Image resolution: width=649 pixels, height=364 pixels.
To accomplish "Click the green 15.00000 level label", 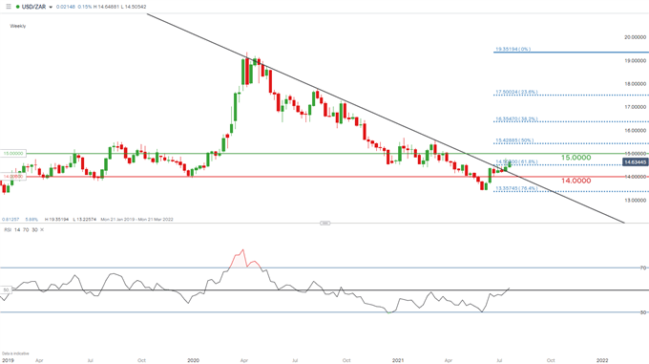I will point(13,153).
